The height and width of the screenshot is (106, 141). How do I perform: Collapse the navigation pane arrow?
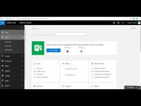coord(22,27)
